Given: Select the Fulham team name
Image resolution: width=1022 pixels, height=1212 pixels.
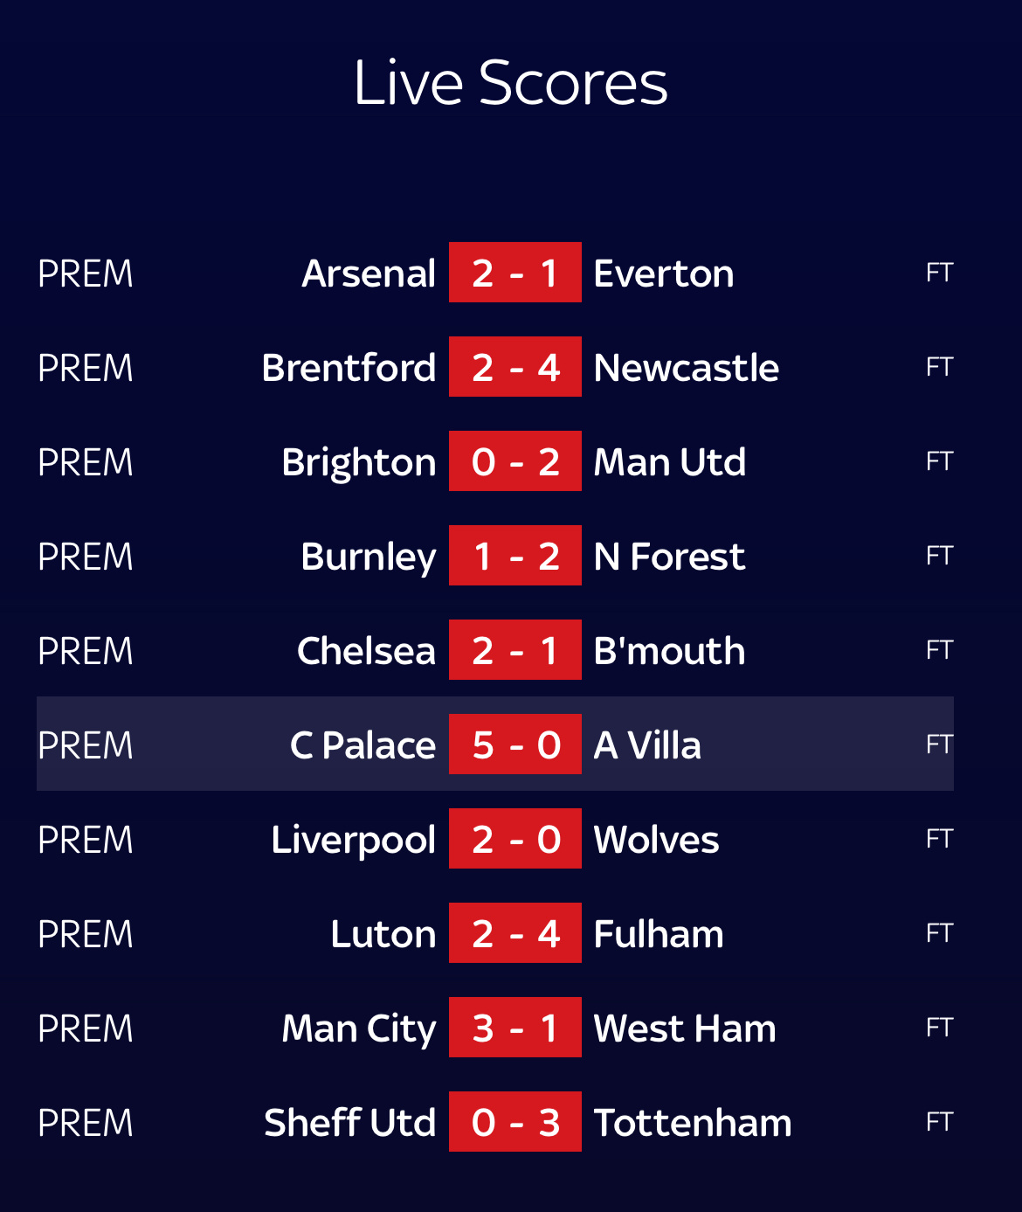Looking at the screenshot, I should [658, 934].
